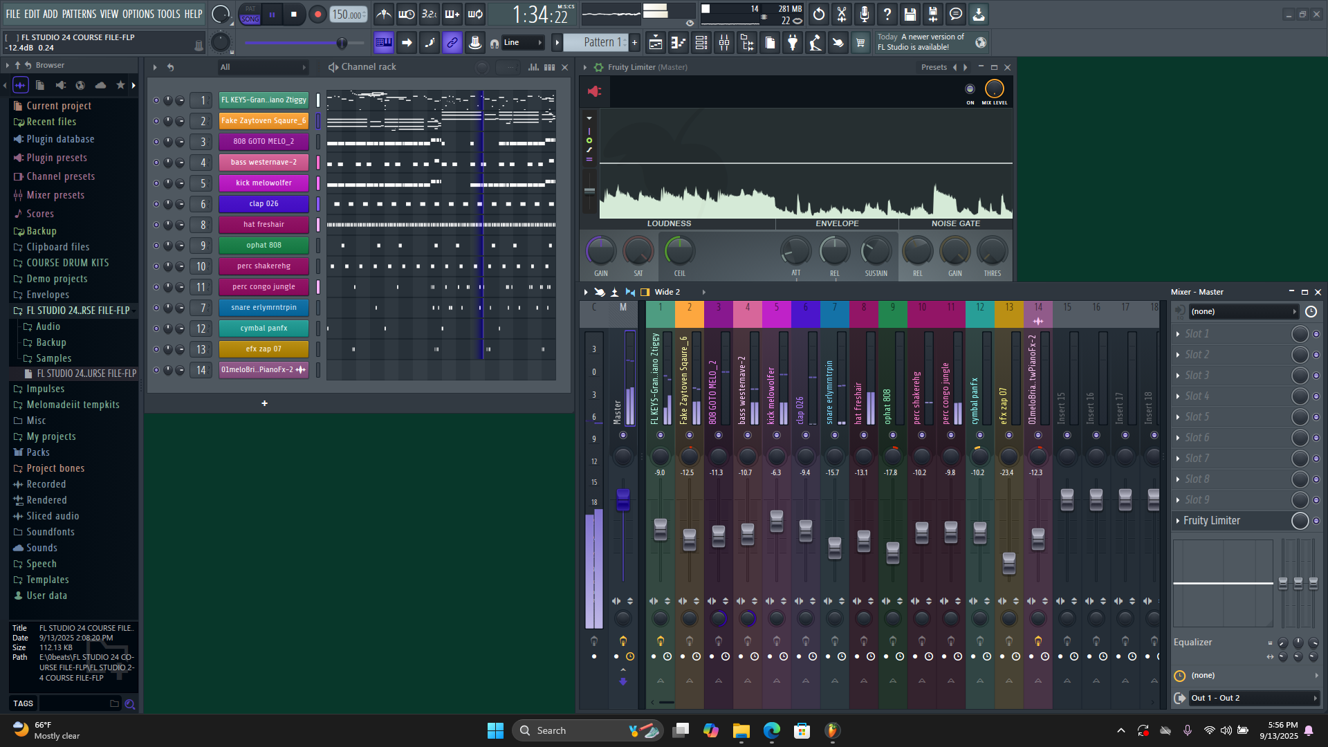Click the microphone one-click recording icon
Screen dimensions: 1328x747
coord(865,14)
